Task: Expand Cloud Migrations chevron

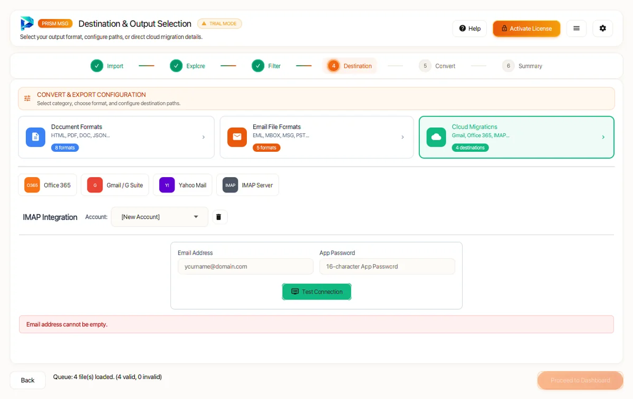Action: (x=603, y=137)
